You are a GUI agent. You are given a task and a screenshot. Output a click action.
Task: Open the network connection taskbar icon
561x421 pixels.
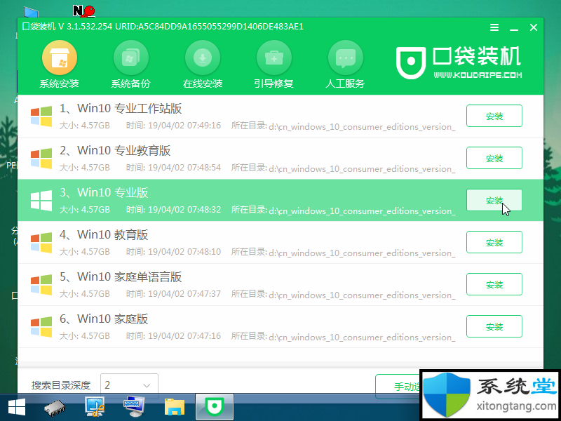point(95,408)
